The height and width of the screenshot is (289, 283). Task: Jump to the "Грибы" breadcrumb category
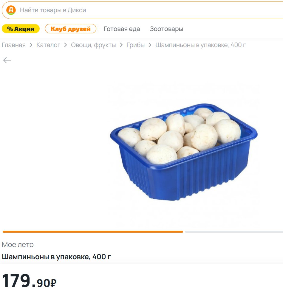click(x=136, y=45)
